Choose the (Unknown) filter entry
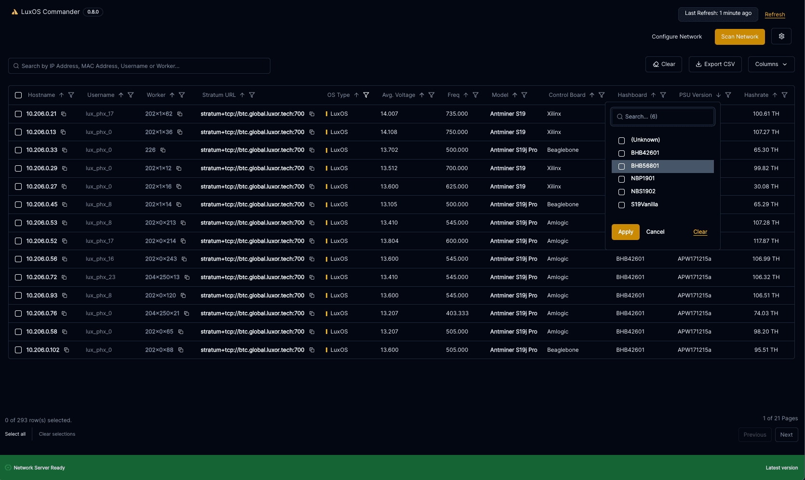This screenshot has height=480, width=805. pos(621,140)
